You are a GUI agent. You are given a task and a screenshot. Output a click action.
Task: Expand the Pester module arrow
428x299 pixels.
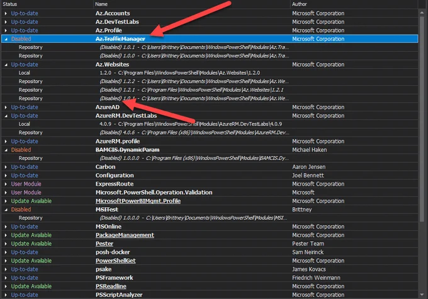[x=6, y=244]
